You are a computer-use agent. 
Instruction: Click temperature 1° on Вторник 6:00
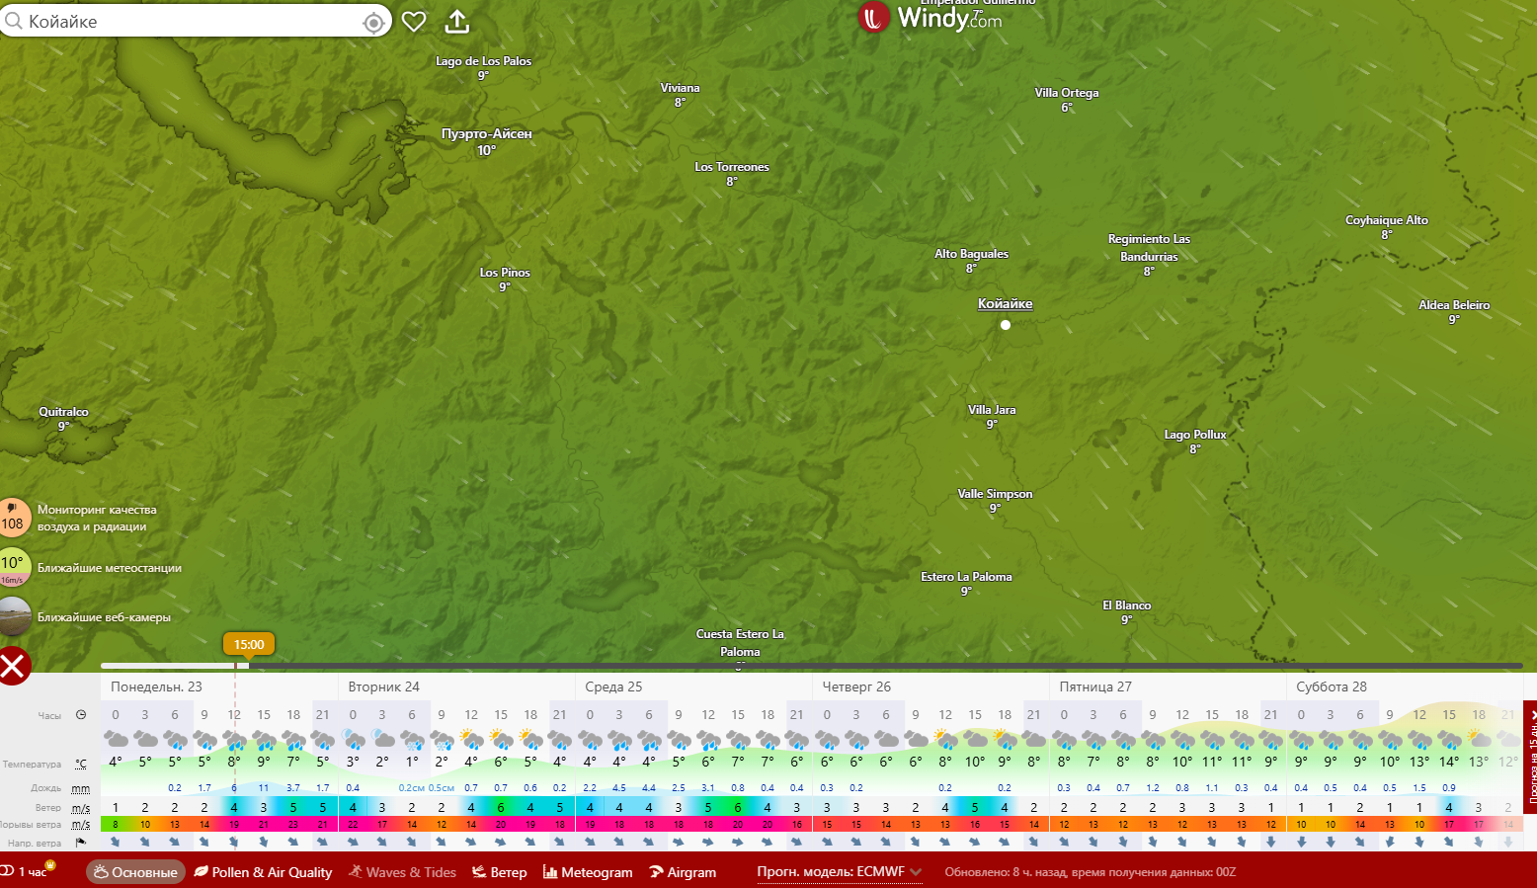tap(412, 762)
